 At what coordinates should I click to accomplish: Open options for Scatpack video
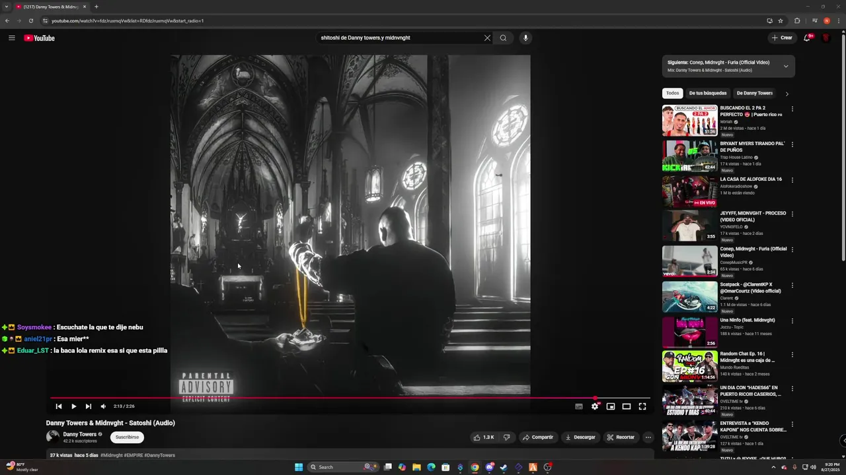[792, 286]
